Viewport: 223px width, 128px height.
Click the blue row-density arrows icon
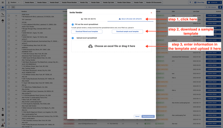coord(220,7)
